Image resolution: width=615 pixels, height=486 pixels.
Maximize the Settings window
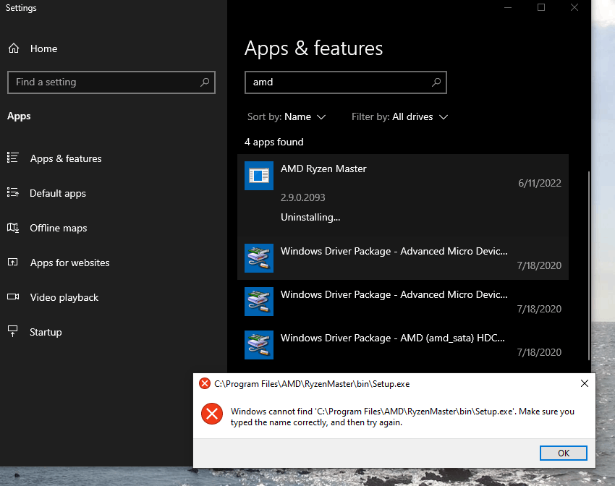click(x=541, y=7)
